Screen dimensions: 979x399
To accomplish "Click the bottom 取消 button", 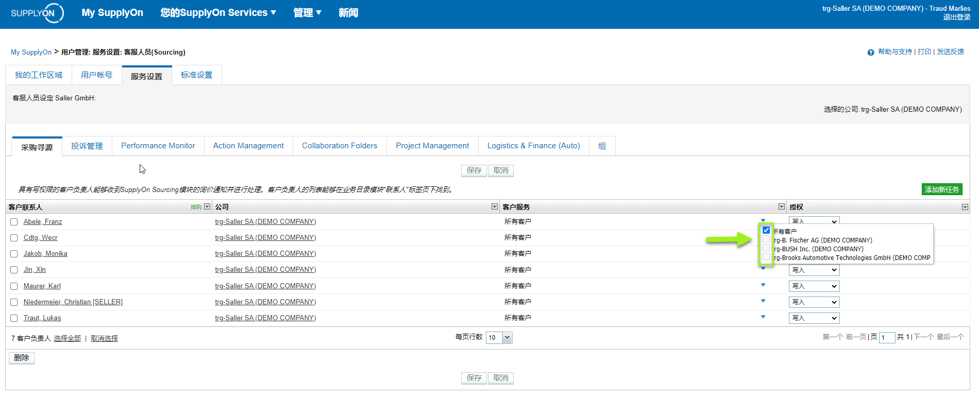I will 501,378.
